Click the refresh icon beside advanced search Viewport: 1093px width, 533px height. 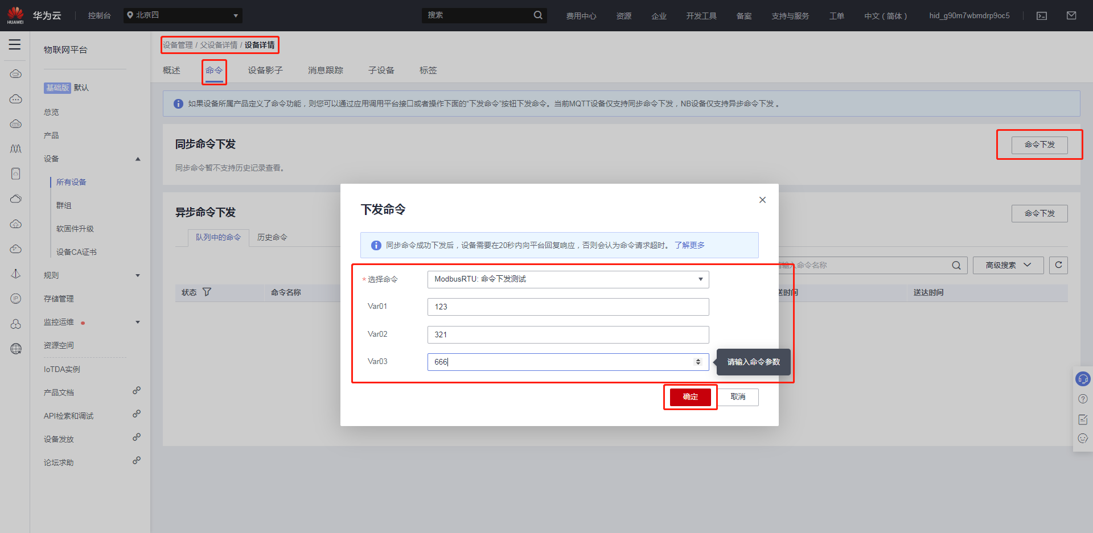1058,265
